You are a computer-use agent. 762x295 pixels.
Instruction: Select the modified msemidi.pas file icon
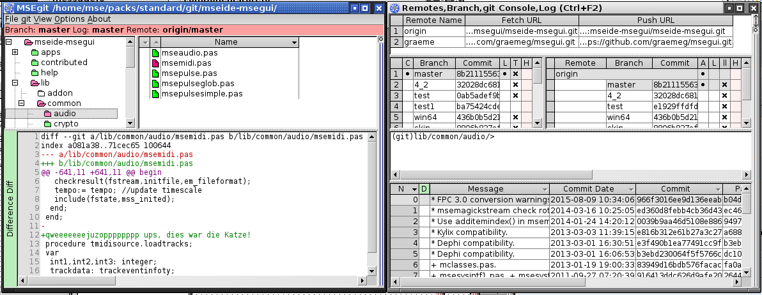[155, 63]
